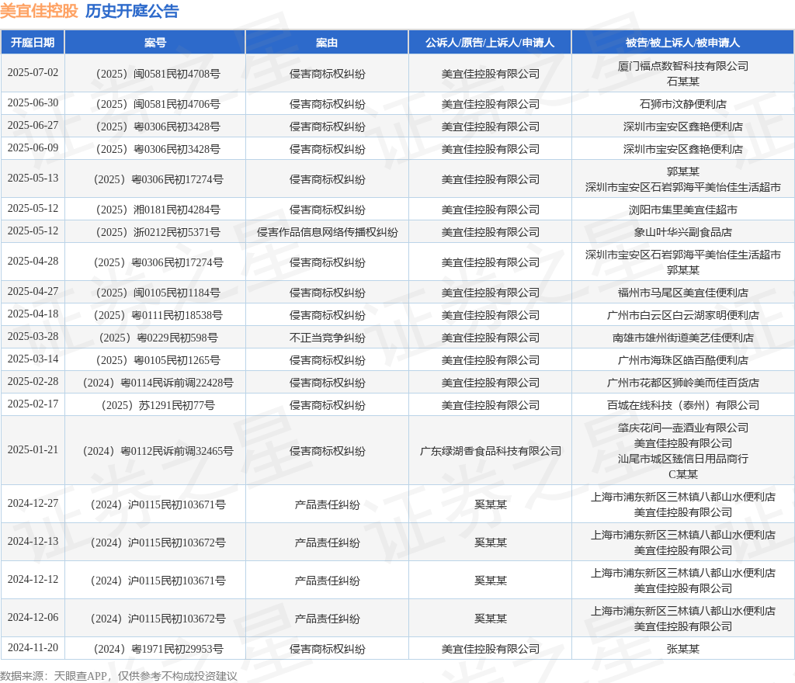Click plaintiff 广东绿湖香食品科技有限公司

(491, 452)
